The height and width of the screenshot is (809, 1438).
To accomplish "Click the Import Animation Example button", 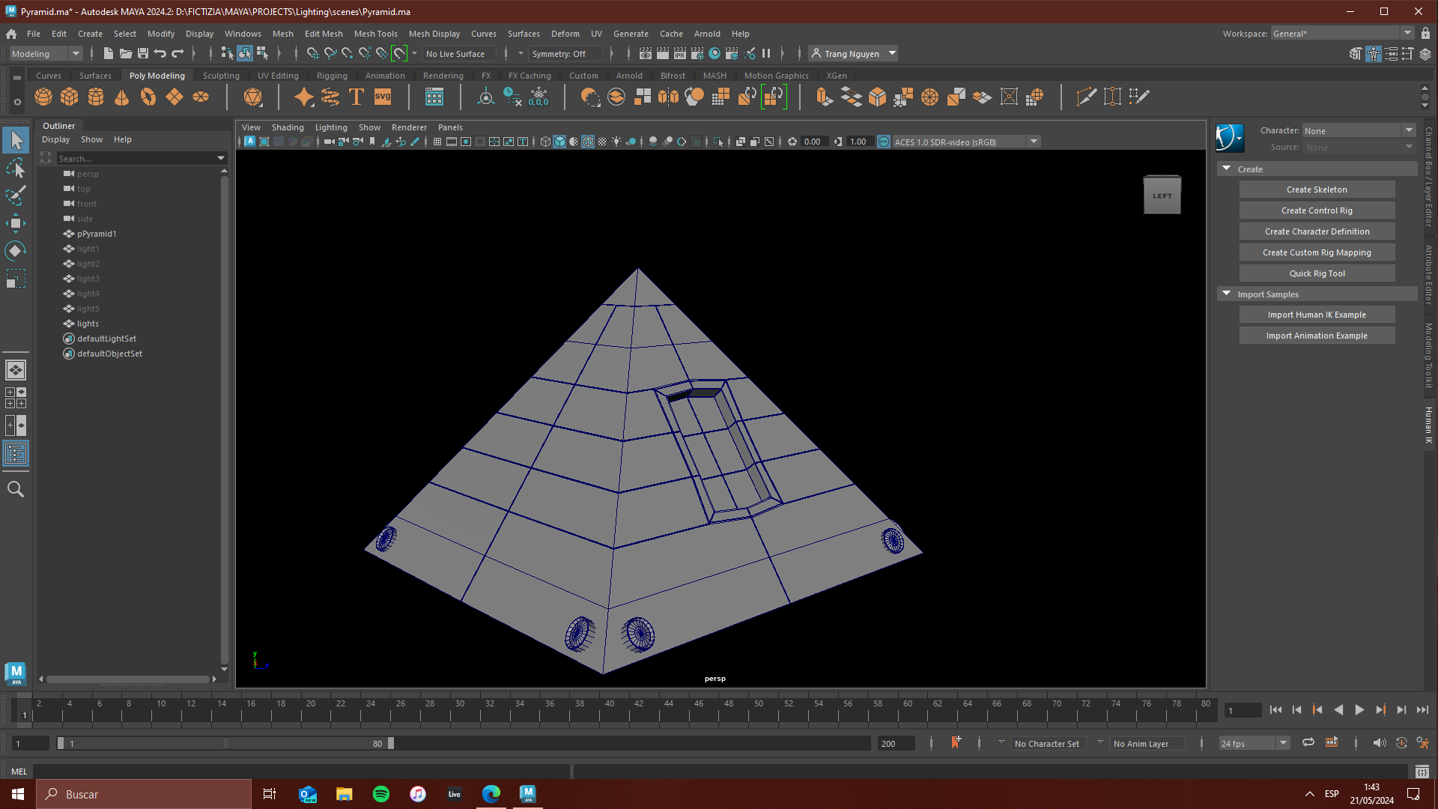I will point(1317,336).
